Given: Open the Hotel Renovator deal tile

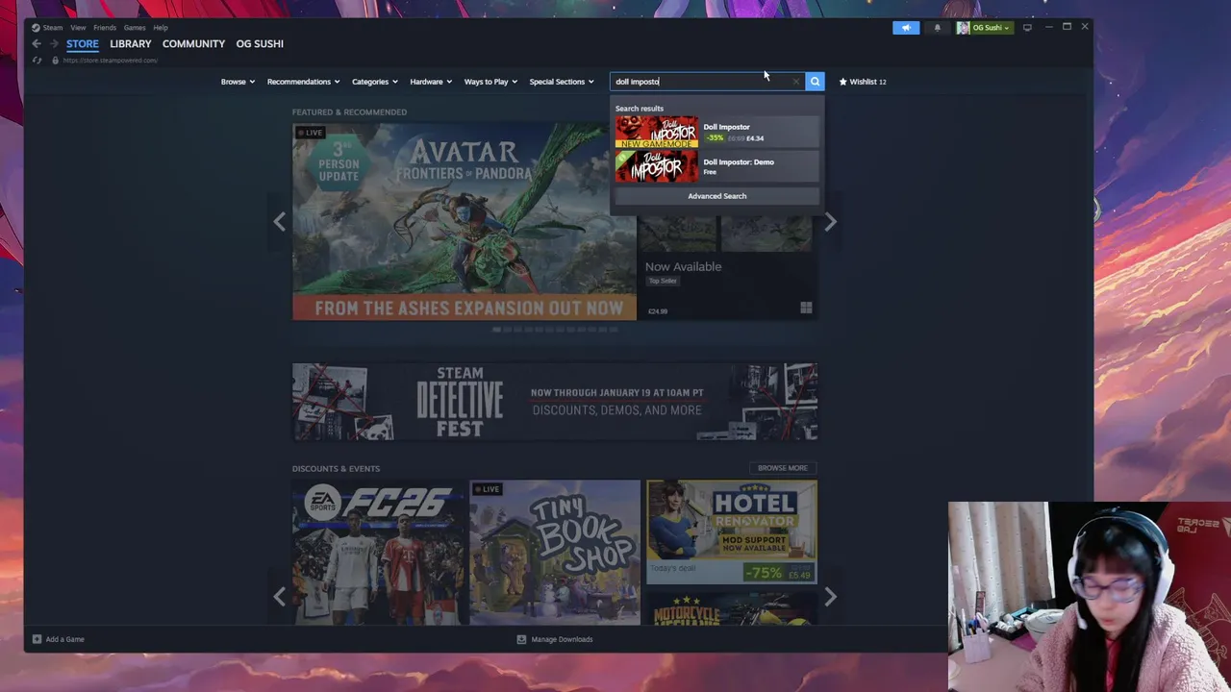Looking at the screenshot, I should pos(732,532).
